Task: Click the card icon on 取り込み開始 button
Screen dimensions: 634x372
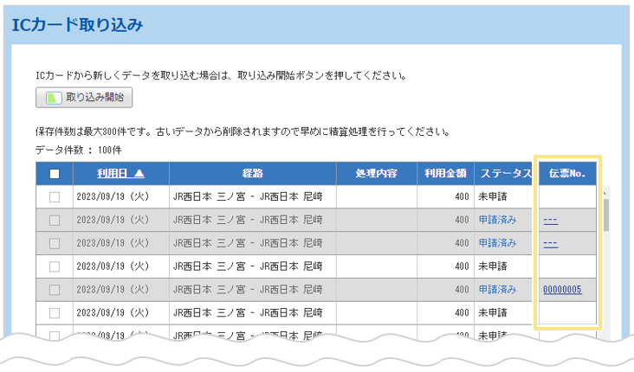Action: coord(55,97)
